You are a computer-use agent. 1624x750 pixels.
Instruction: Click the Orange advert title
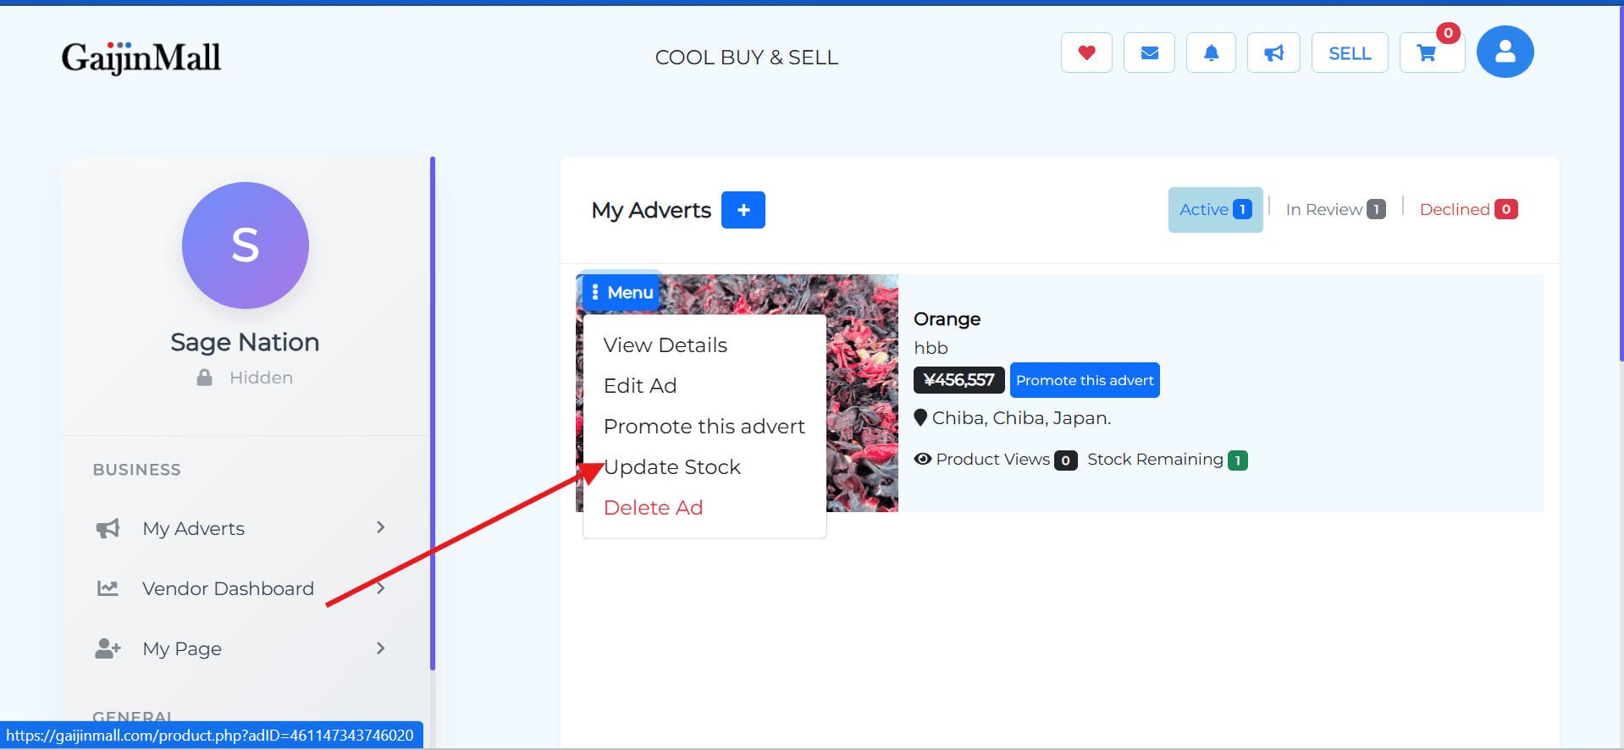coord(947,319)
